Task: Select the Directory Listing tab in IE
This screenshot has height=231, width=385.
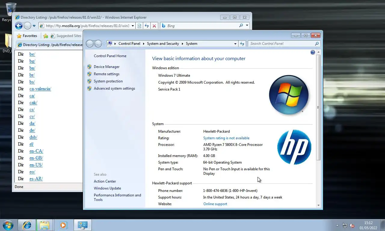Action: [x=50, y=45]
